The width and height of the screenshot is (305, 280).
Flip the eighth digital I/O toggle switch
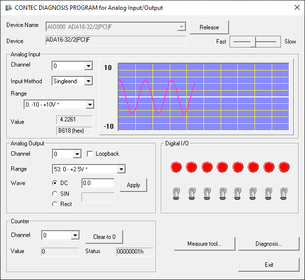coord(283,193)
